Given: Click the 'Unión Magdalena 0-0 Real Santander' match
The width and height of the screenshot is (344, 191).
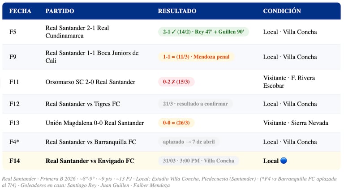Looking at the screenshot, I should [95, 123].
